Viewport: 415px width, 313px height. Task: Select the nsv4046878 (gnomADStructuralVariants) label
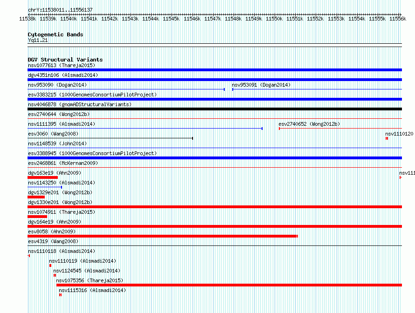80,104
